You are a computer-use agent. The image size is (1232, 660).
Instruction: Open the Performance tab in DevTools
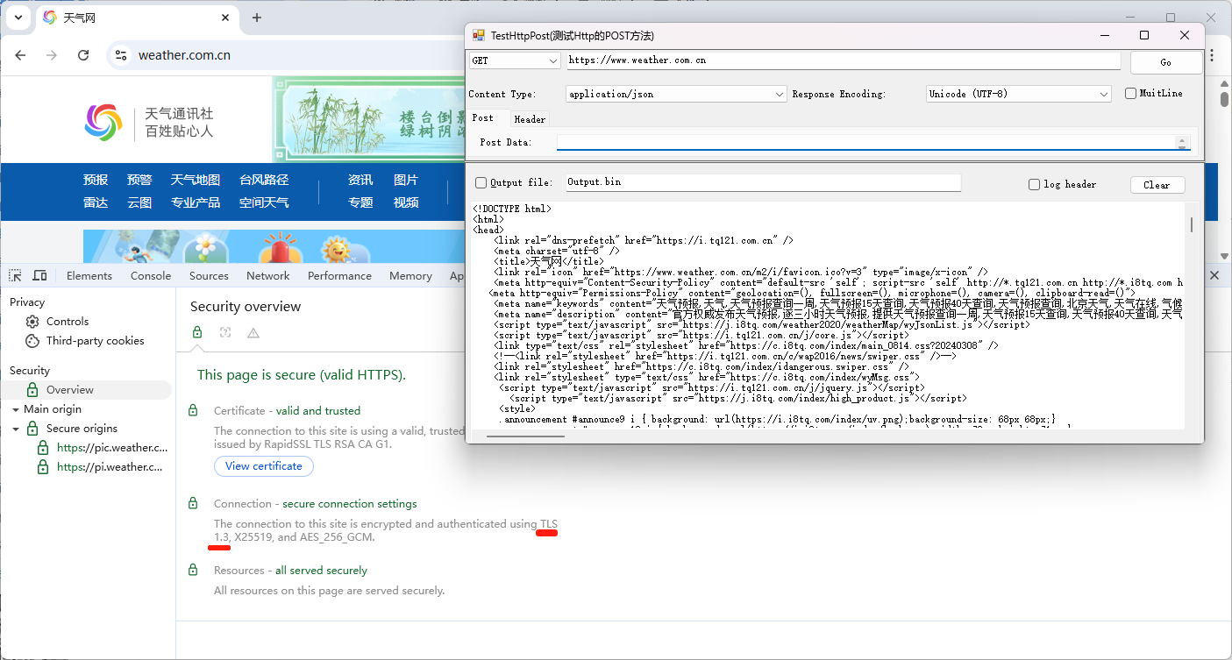point(339,275)
